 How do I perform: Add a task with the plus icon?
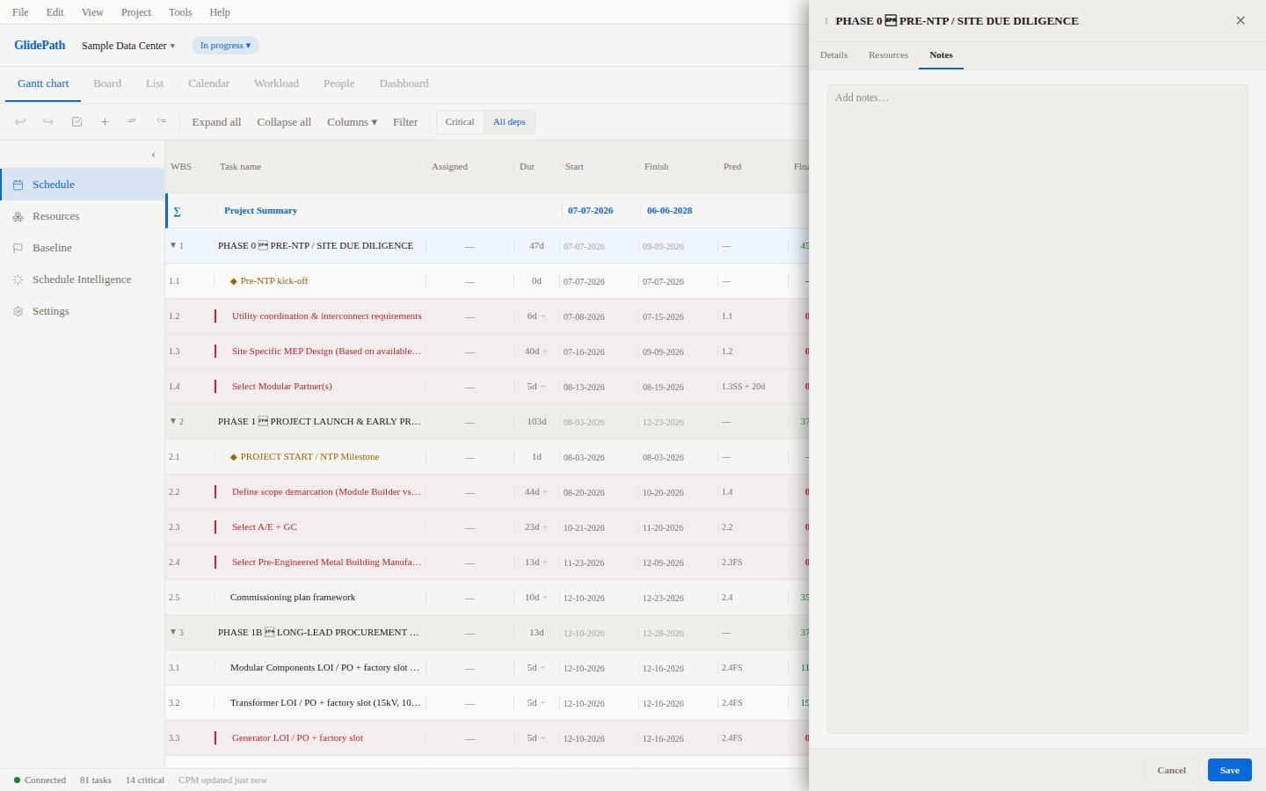click(105, 122)
